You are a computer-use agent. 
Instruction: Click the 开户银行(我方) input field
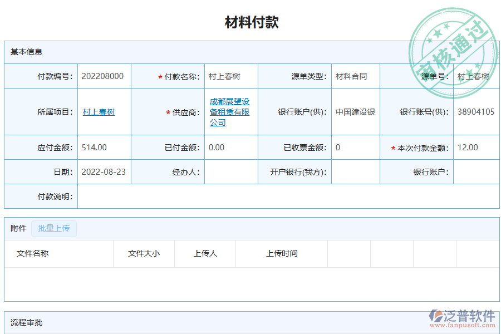[355, 172]
